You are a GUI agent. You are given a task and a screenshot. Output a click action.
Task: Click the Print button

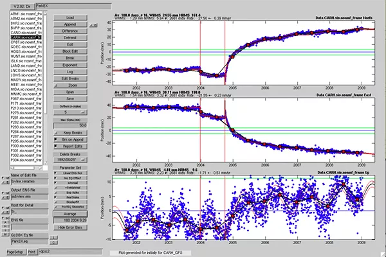pyautogui.click(x=32, y=252)
